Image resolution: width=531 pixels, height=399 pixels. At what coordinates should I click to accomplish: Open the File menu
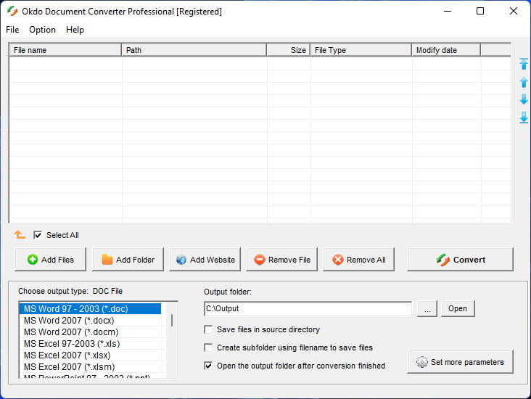pos(12,30)
